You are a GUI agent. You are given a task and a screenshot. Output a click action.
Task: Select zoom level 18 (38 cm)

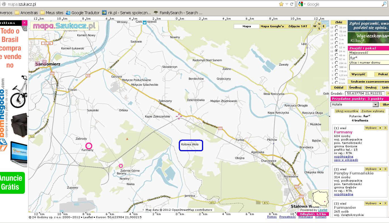point(337,27)
